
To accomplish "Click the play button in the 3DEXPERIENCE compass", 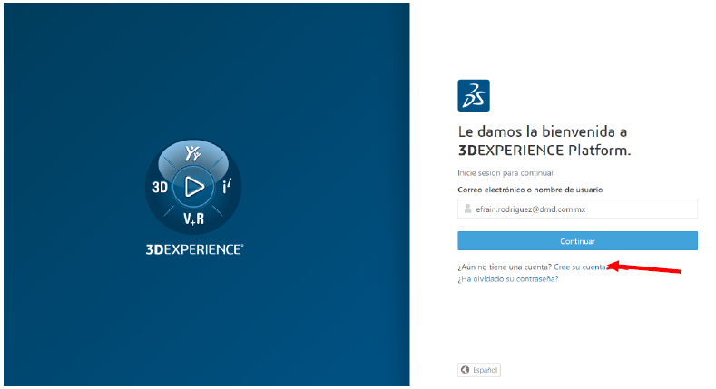I will coord(193,187).
